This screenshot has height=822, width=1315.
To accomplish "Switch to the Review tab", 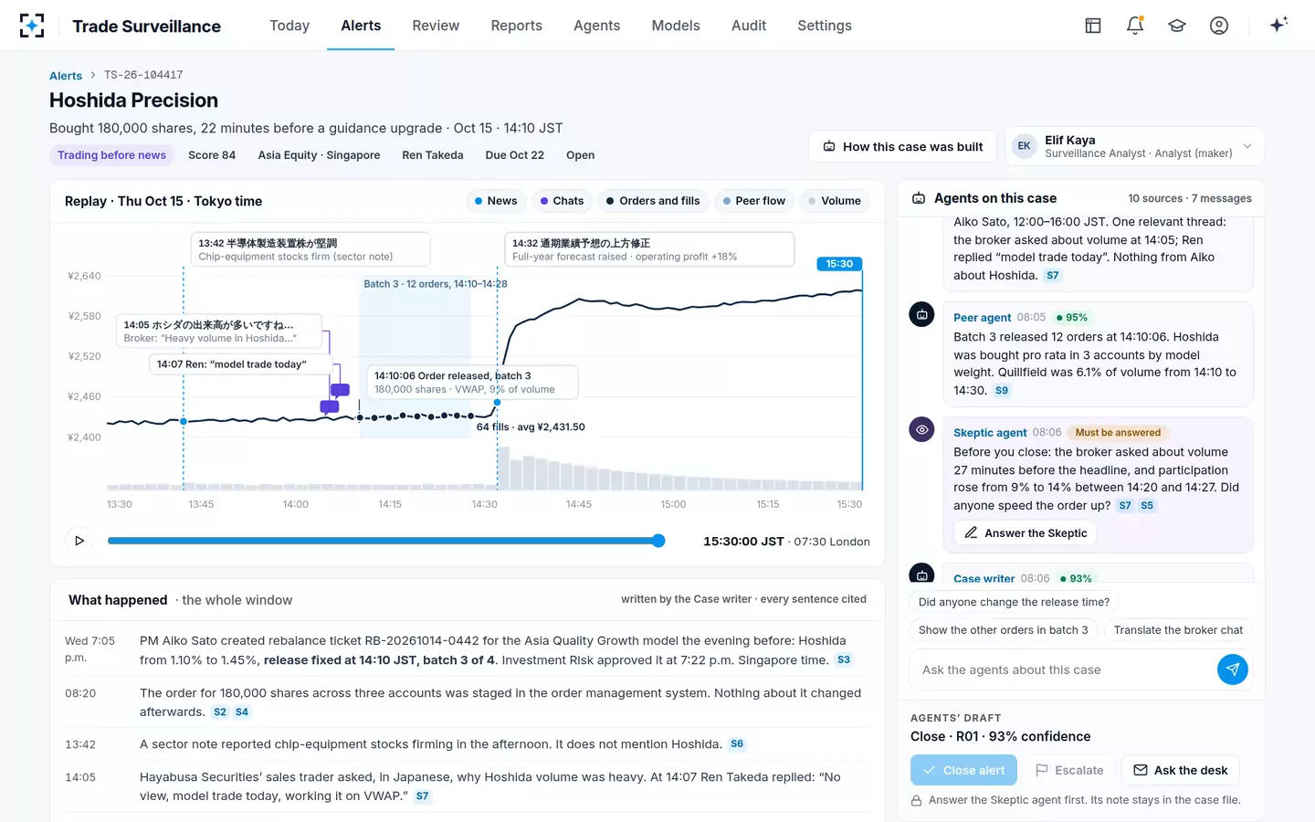I will click(x=436, y=26).
